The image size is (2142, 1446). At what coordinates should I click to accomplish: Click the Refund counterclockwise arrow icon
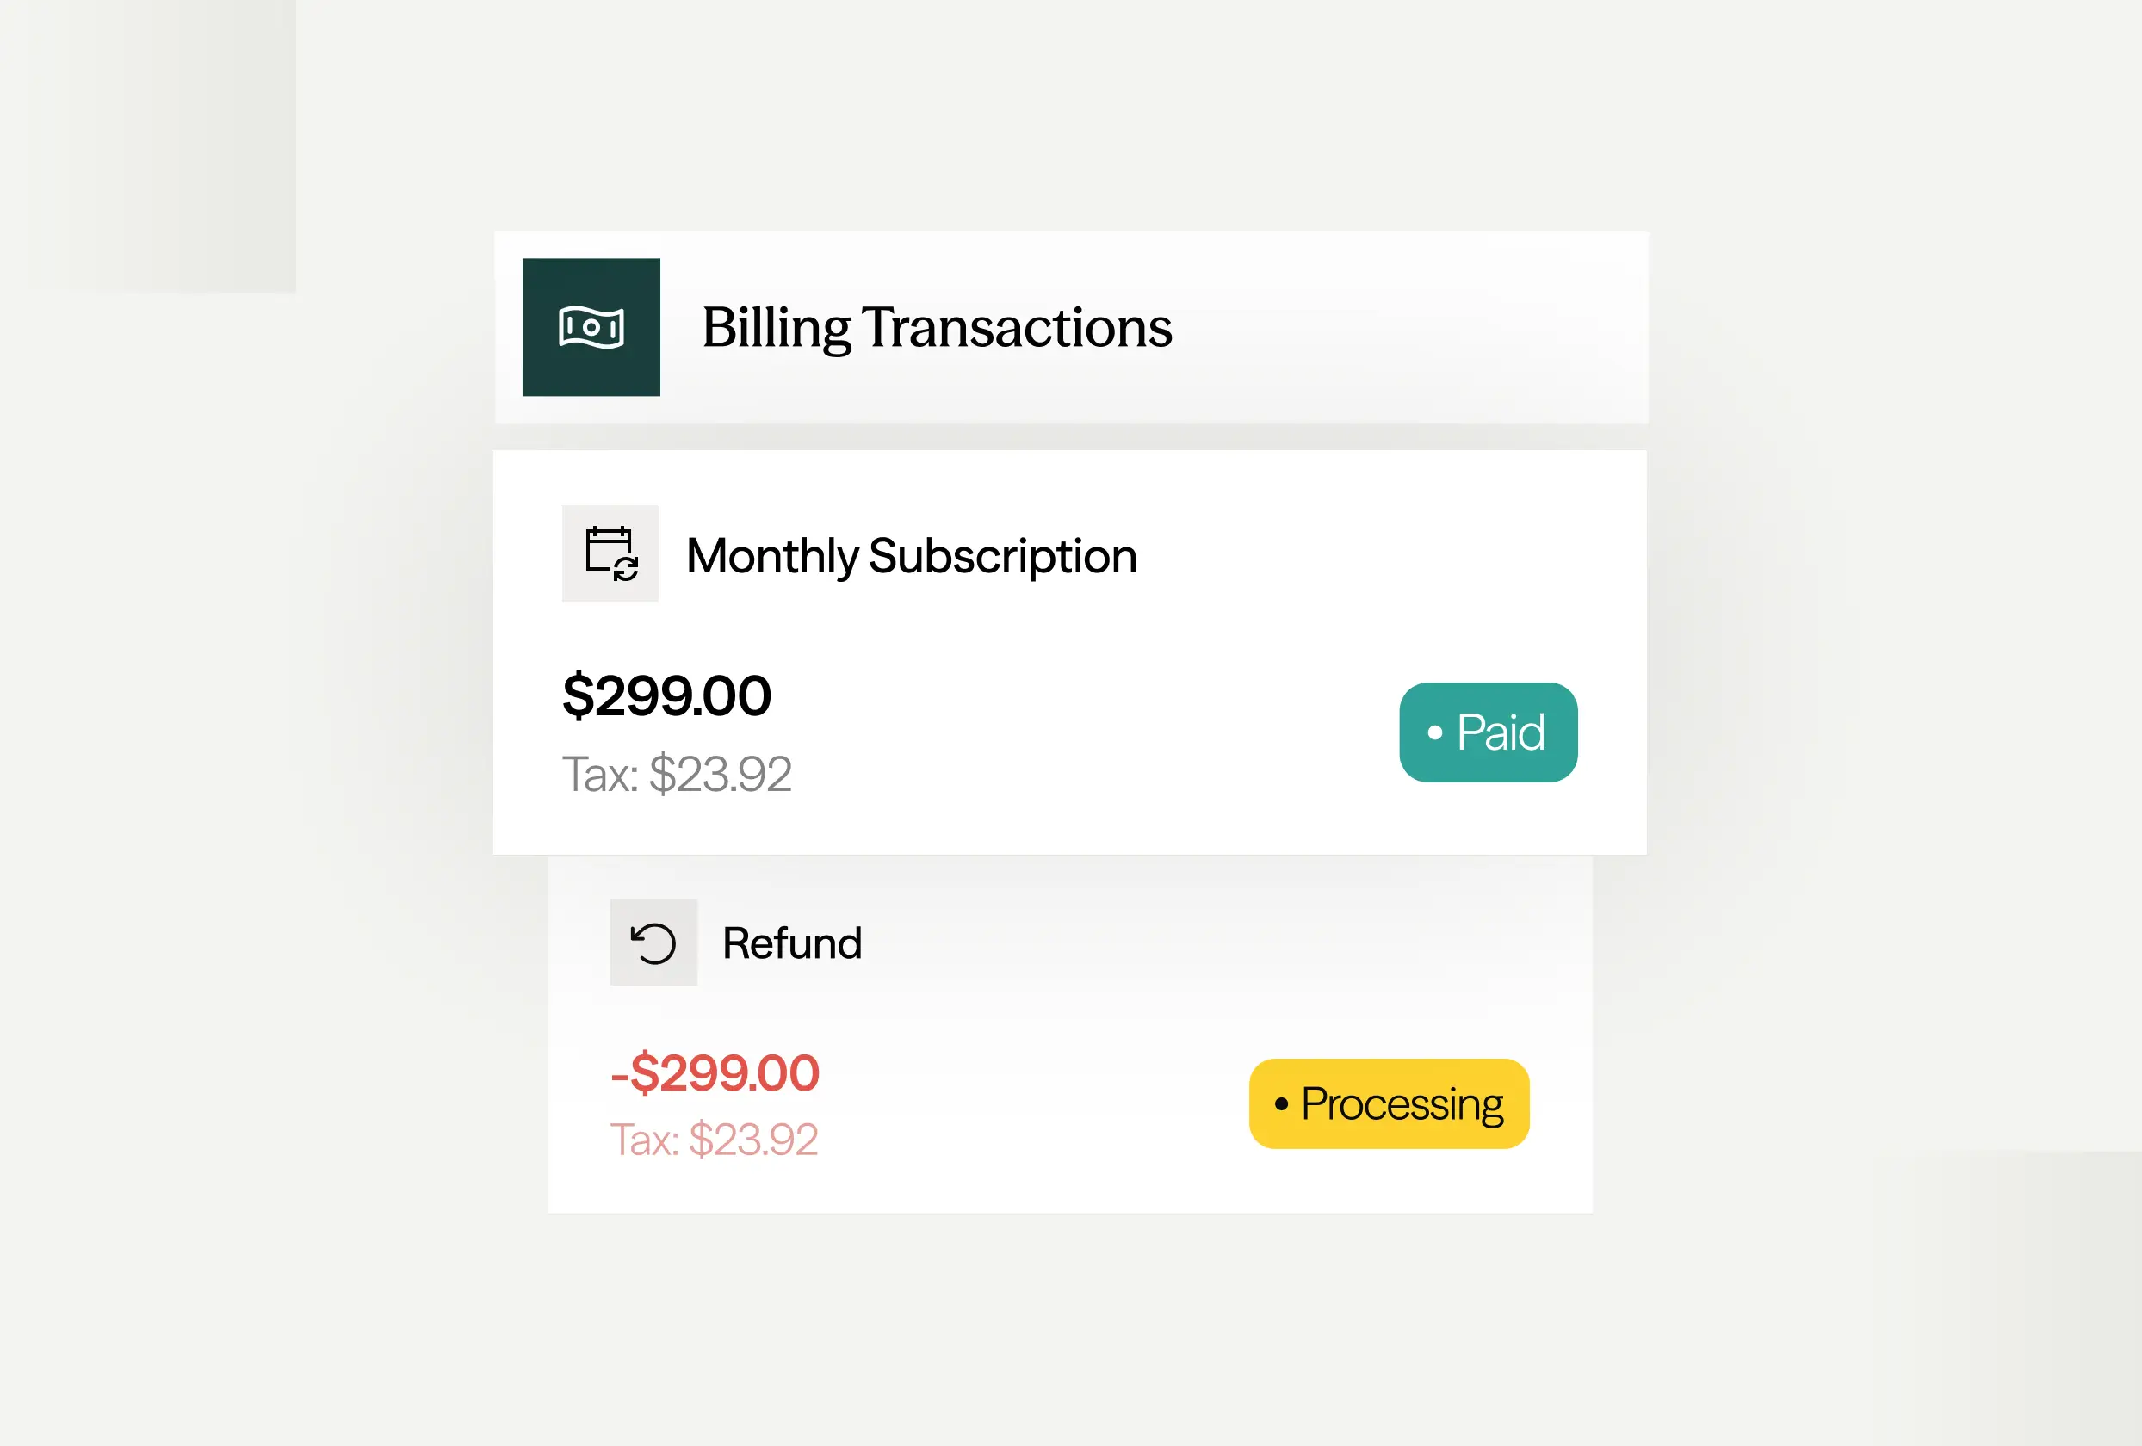tap(653, 942)
